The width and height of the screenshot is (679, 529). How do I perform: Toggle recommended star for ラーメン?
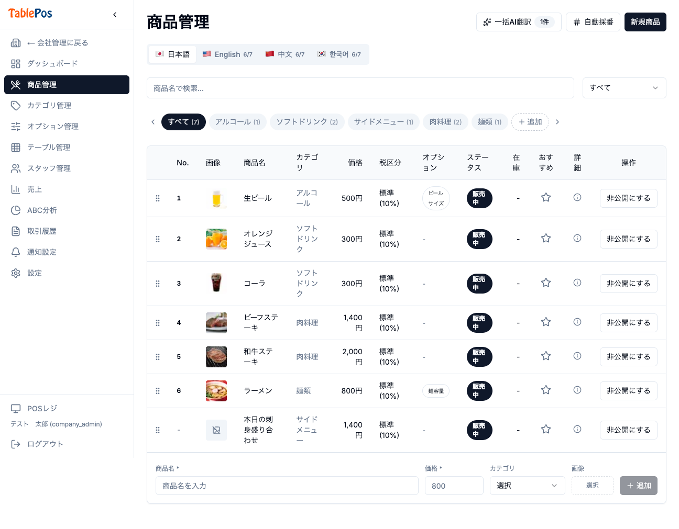click(x=546, y=390)
